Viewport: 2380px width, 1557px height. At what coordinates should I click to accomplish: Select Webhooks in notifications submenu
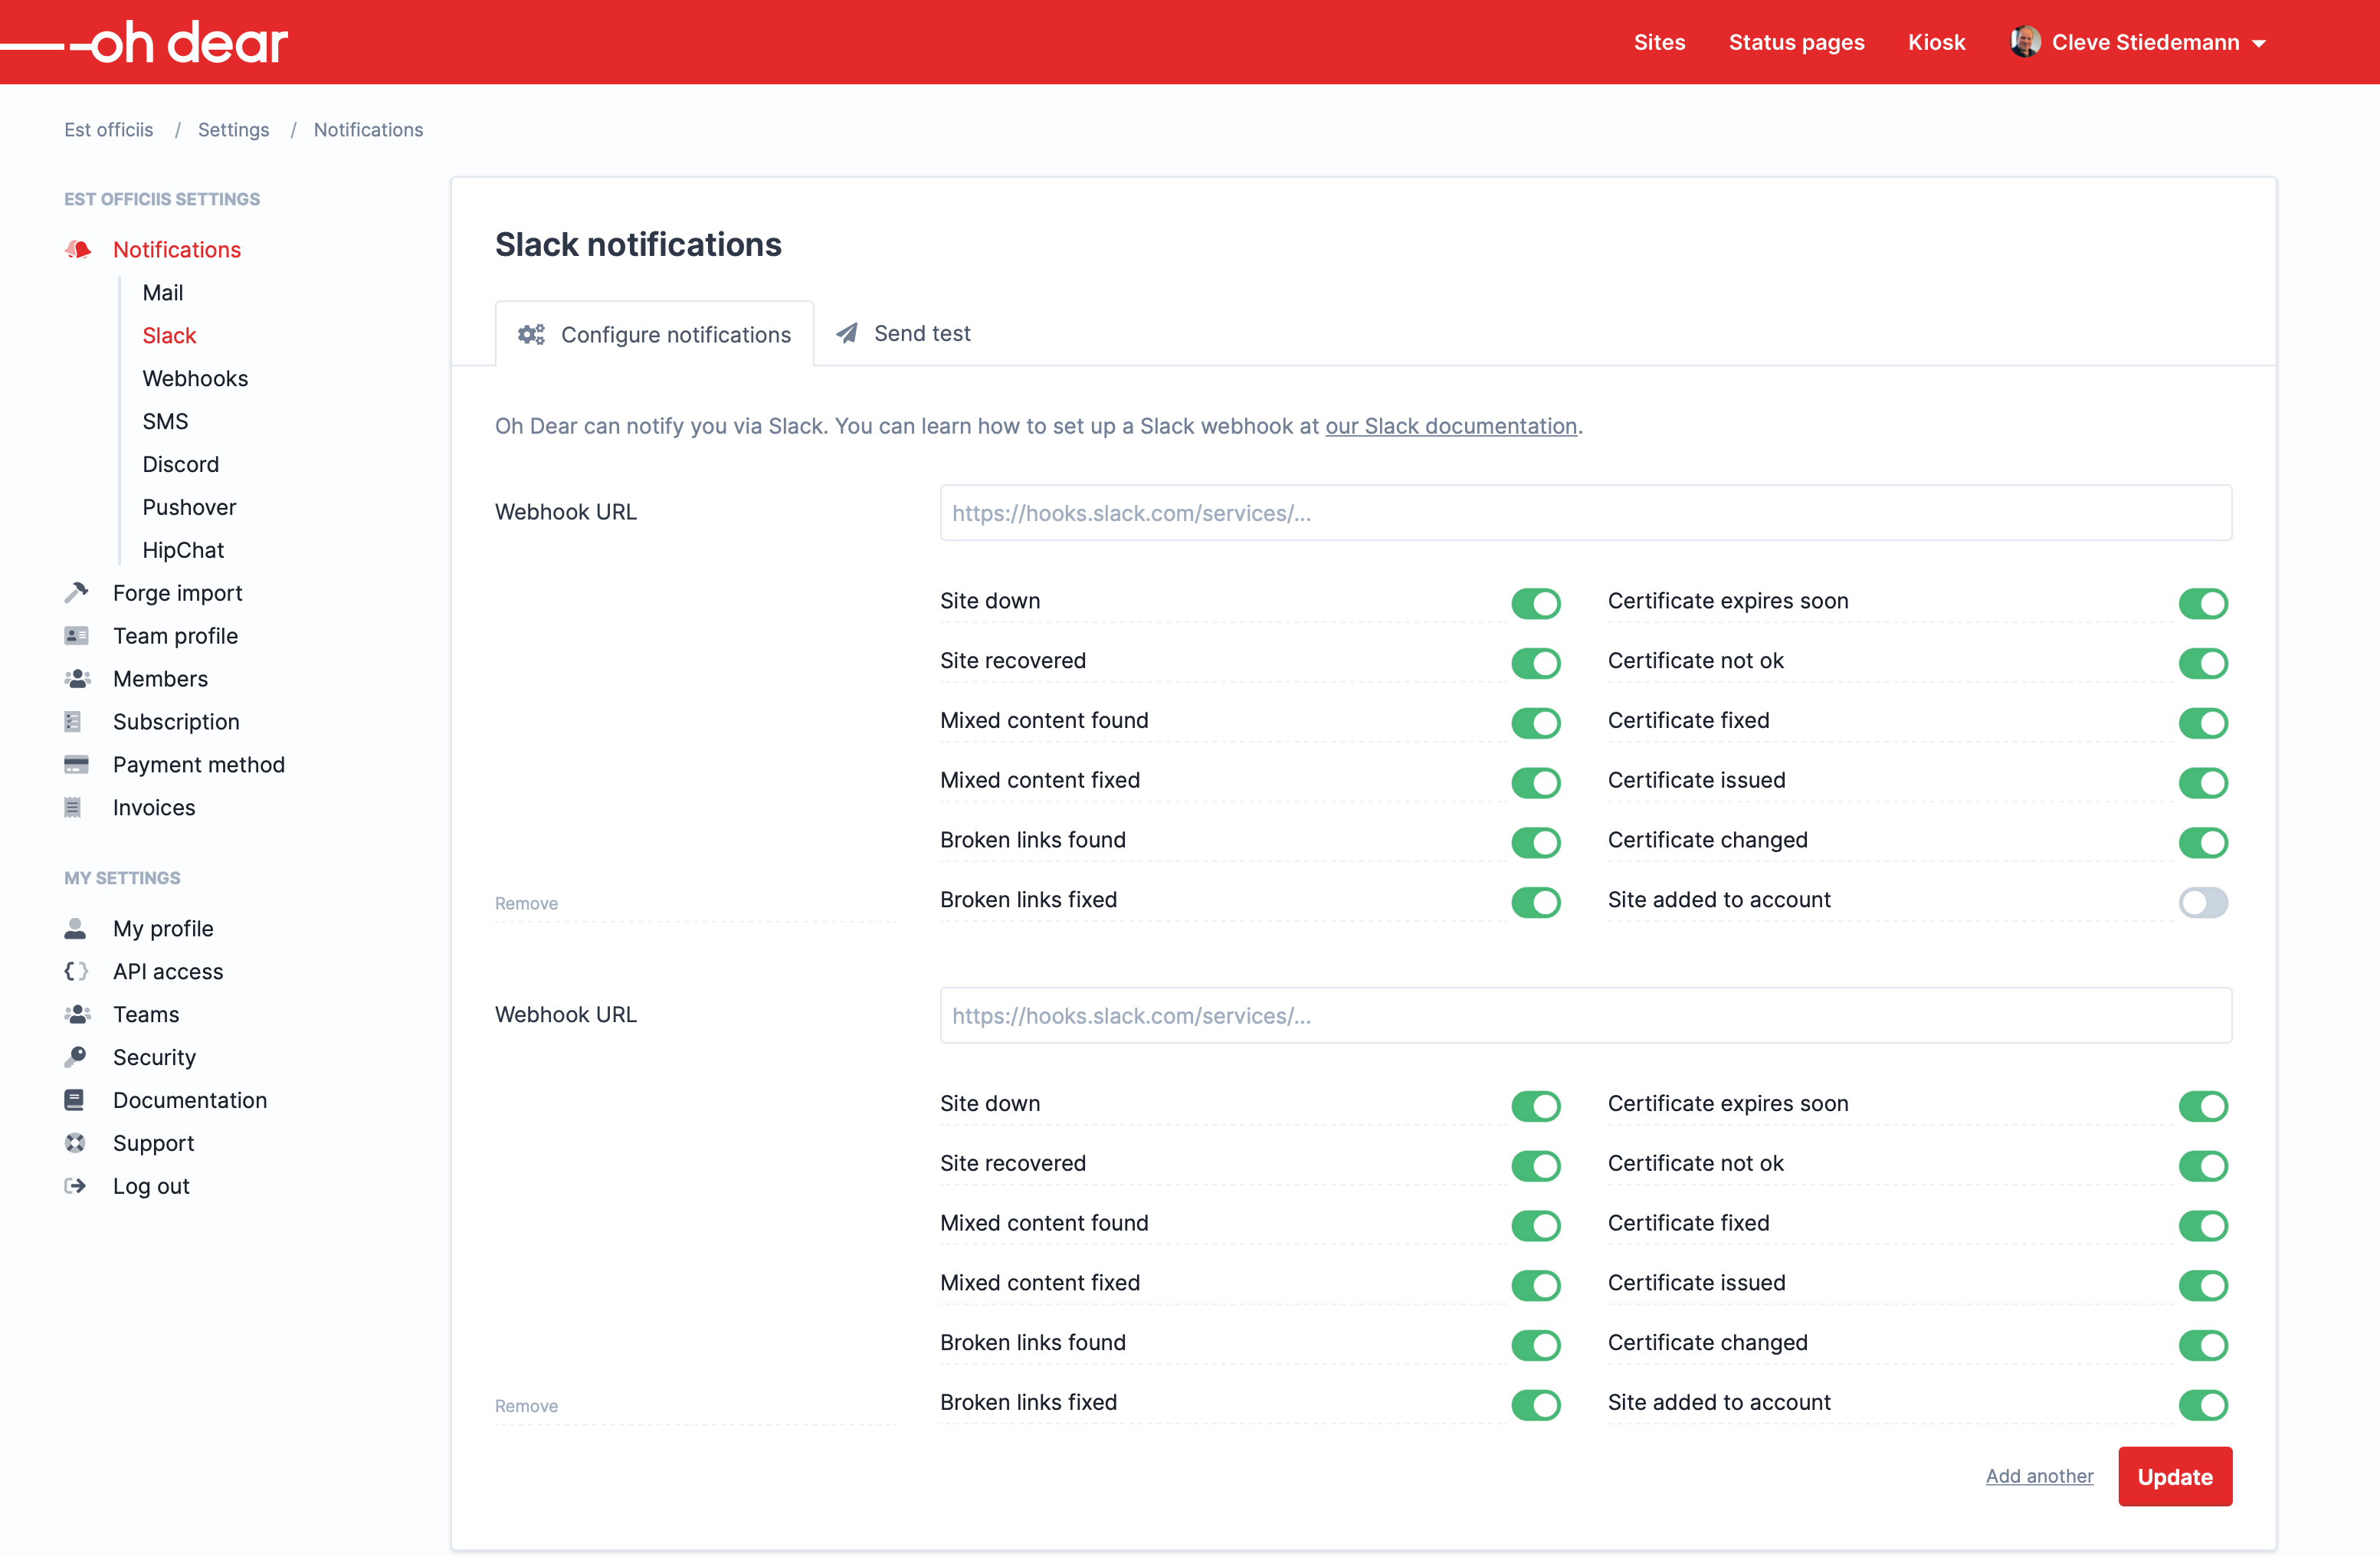click(x=195, y=378)
